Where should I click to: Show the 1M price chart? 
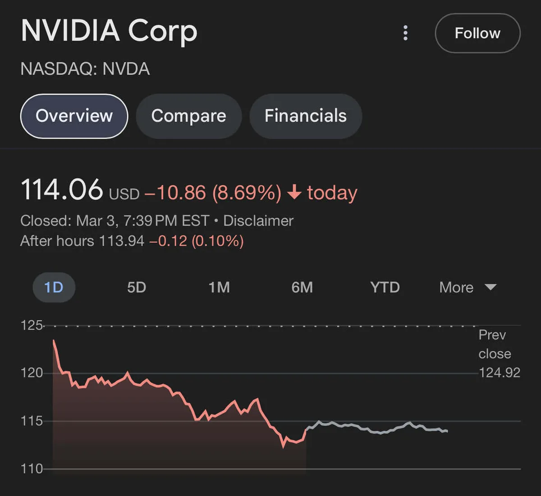(219, 287)
